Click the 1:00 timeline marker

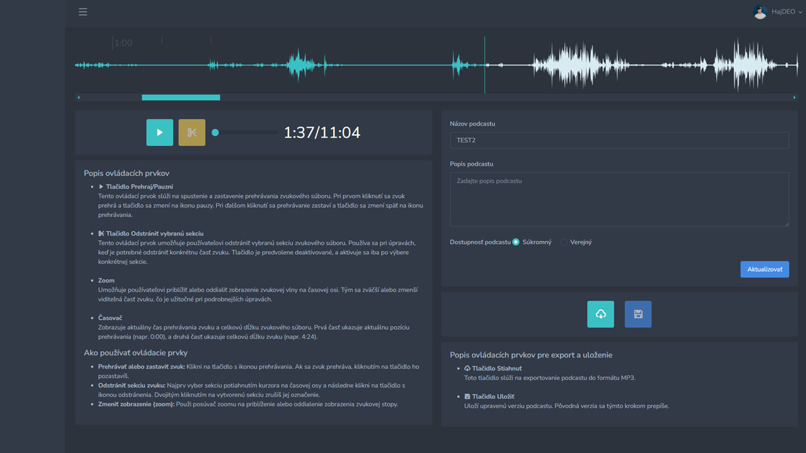[x=123, y=43]
